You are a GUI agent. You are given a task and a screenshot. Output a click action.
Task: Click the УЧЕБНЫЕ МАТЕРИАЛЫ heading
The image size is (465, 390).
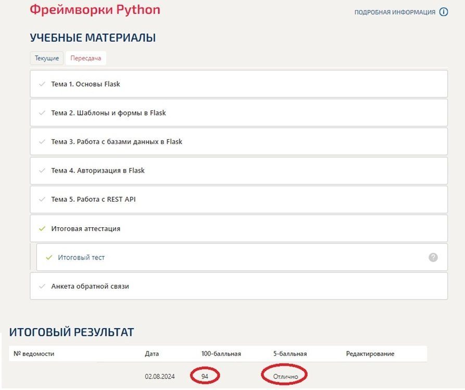pos(93,37)
